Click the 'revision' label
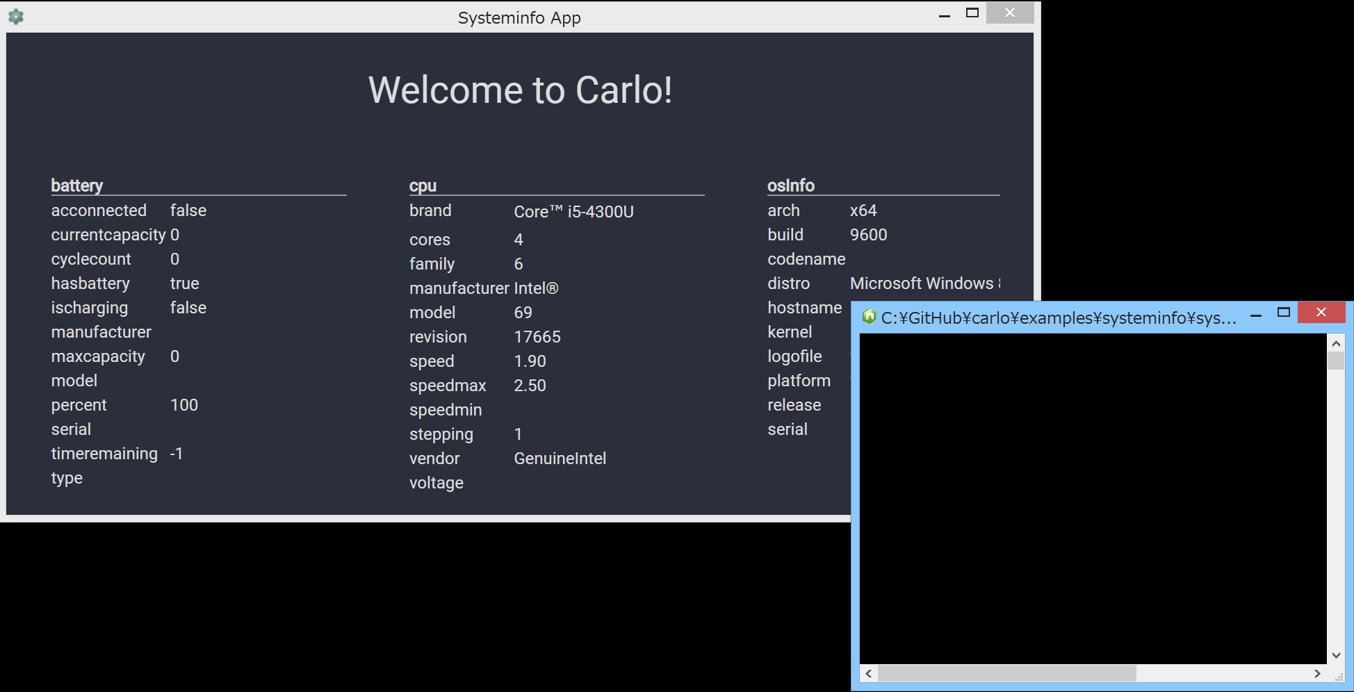Image resolution: width=1354 pixels, height=692 pixels. click(438, 337)
